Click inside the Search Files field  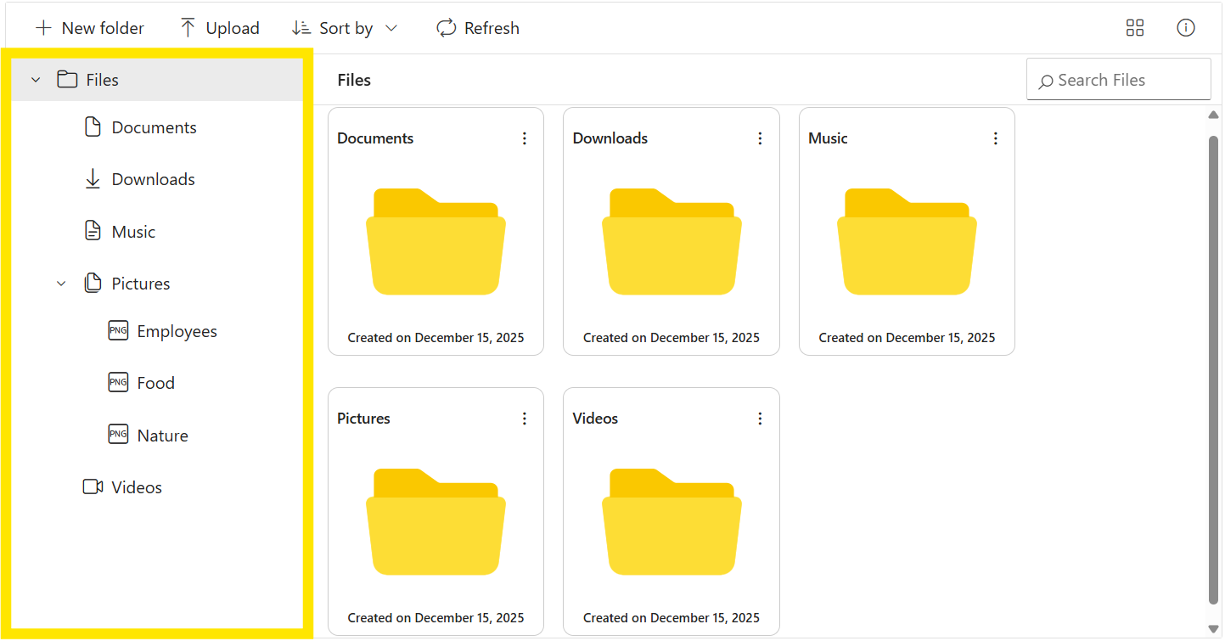[x=1118, y=79]
